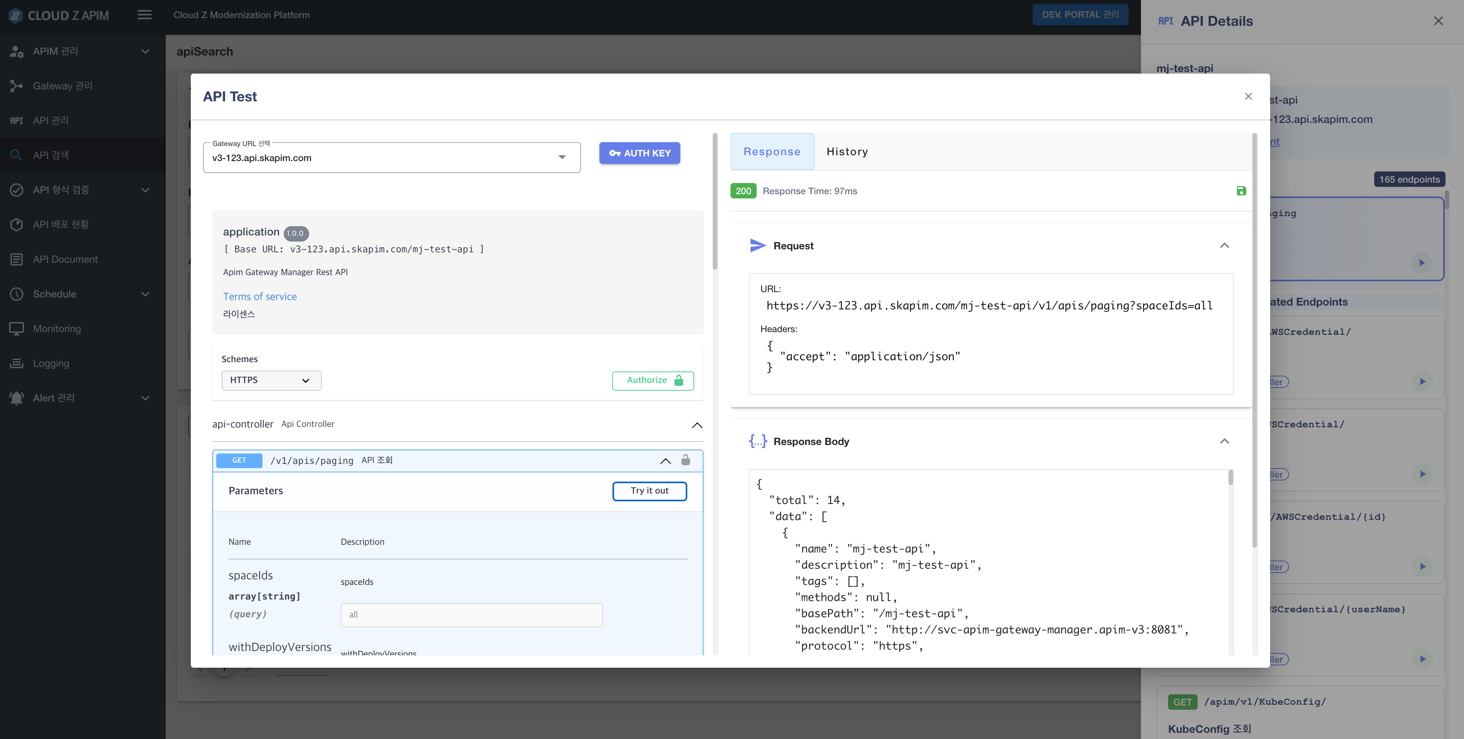Viewport: 1464px width, 739px height.
Task: Open the Gateway URL 선택 dropdown
Action: click(x=391, y=157)
